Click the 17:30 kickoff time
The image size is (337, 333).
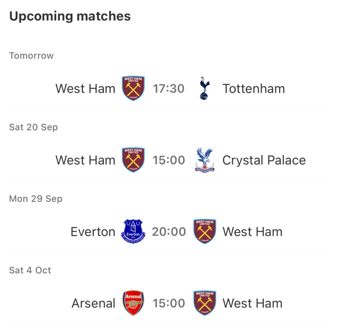(x=169, y=89)
